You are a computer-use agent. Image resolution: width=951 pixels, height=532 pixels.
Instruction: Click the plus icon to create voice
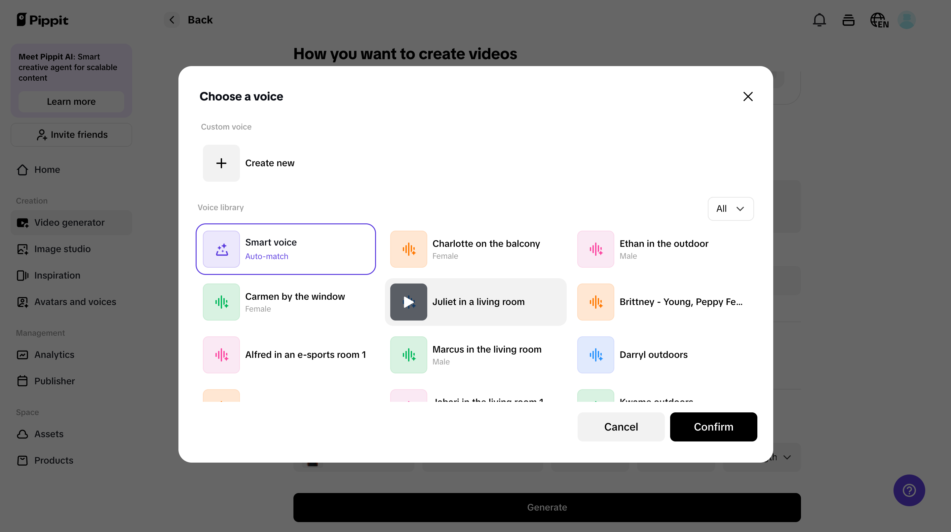coord(221,163)
